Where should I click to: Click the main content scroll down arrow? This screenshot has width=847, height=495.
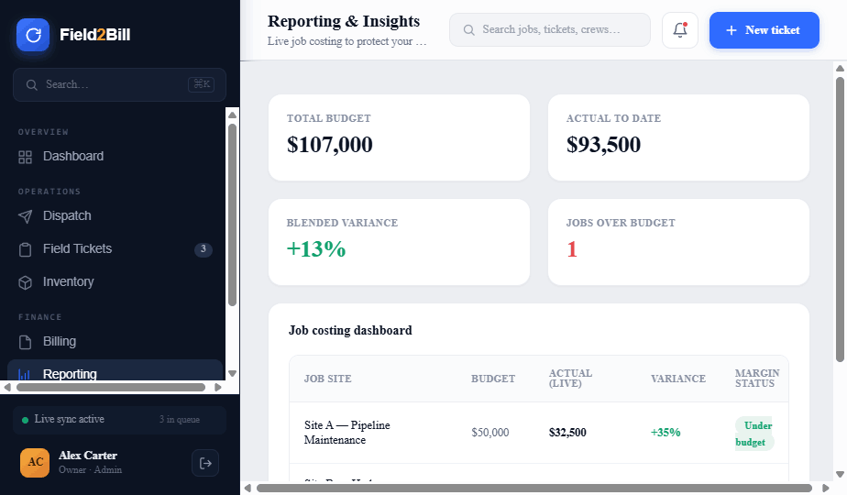(840, 475)
